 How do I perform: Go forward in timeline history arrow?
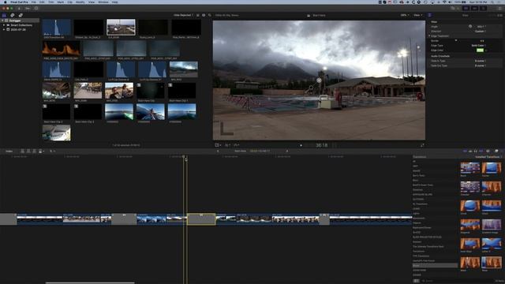tap(287, 151)
